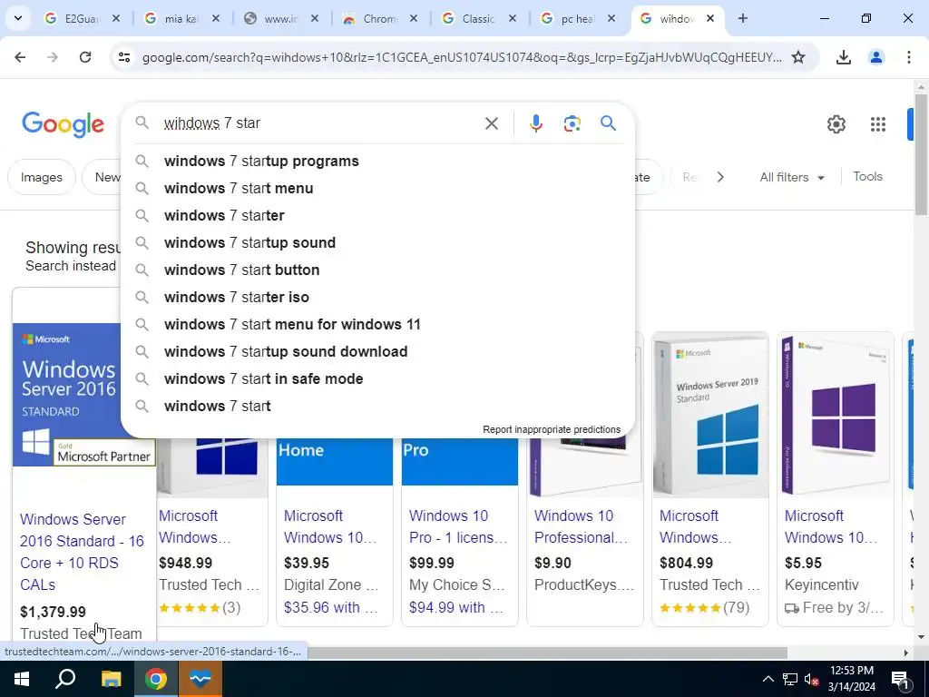Click the Chrome address bar URL
Screen dimensions: 929x697
462,57
